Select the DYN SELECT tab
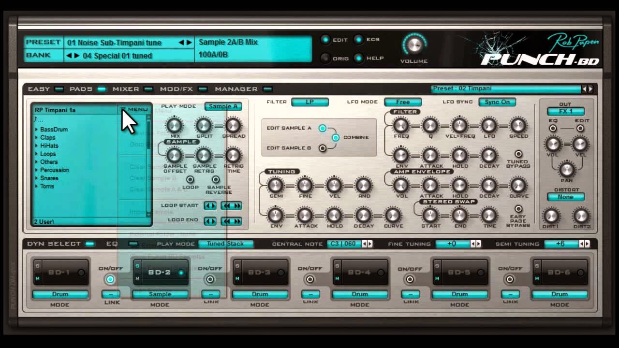Image resolution: width=619 pixels, height=348 pixels. point(89,244)
